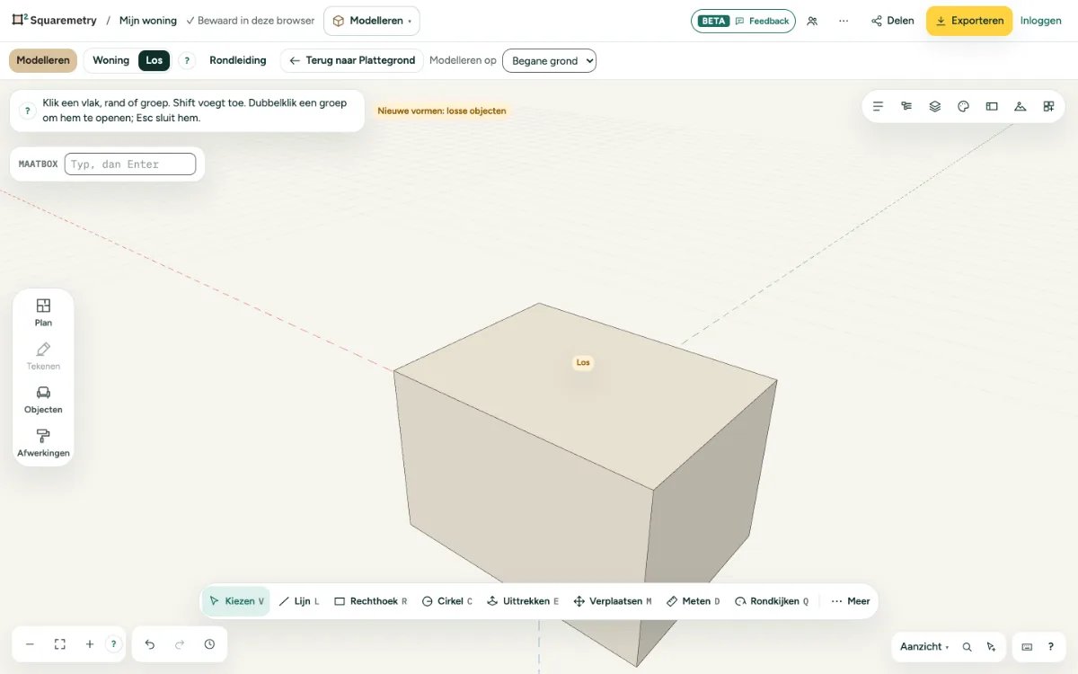The image size is (1078, 674).
Task: Open the collaborators people icon
Action: point(812,21)
